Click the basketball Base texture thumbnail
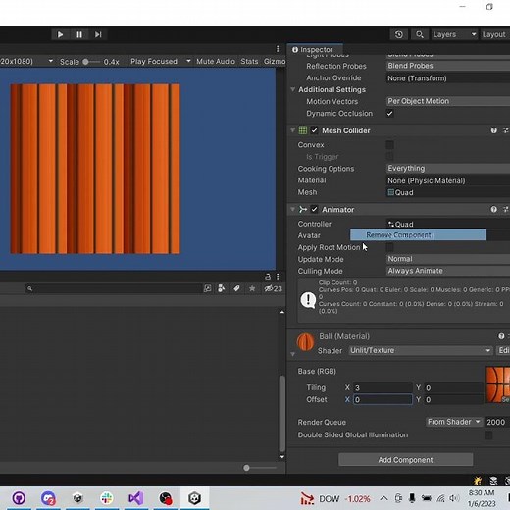This screenshot has width=510, height=510. coord(498,384)
